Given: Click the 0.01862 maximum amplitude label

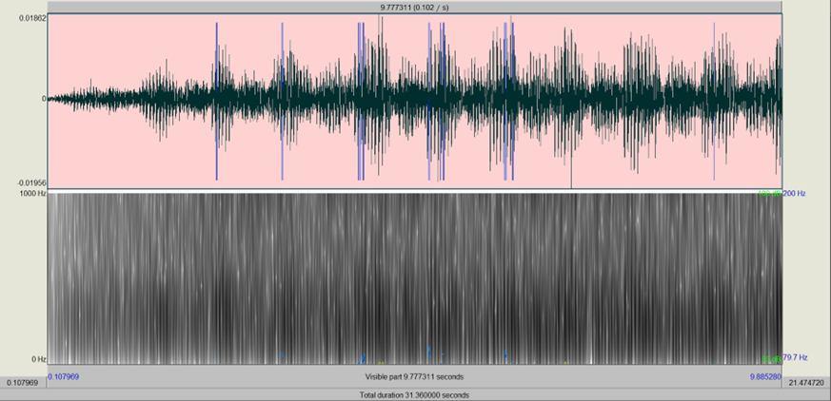Looking at the screenshot, I should point(32,17).
